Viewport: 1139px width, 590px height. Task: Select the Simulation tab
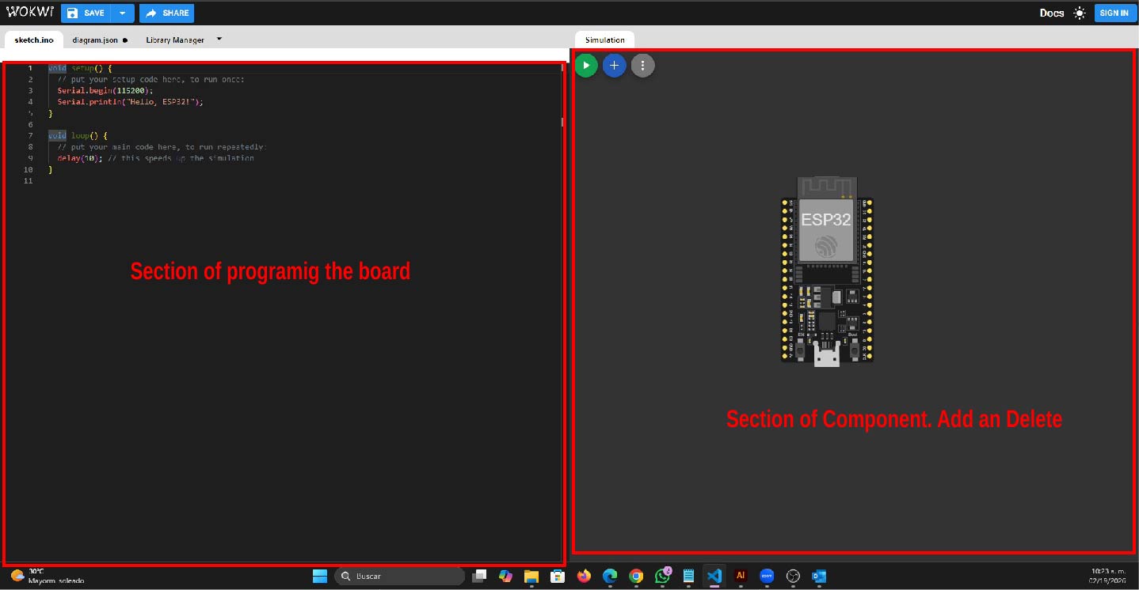click(604, 40)
